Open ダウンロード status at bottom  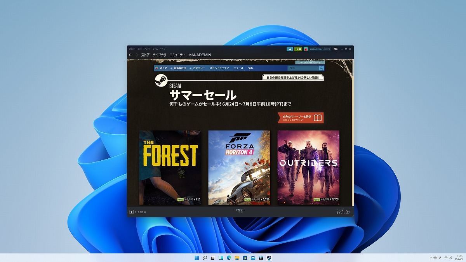[240, 211]
